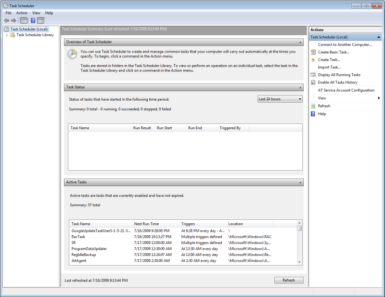Click the Display All Running Tasks icon
Viewport: 385px width, 297px height.
(313, 75)
